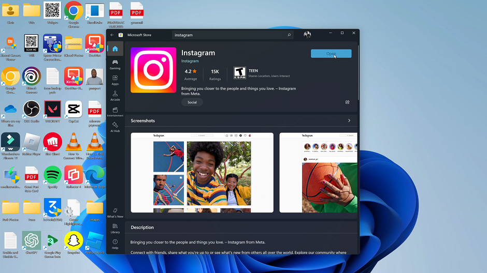Go to Home in Microsoft Store sidebar
This screenshot has height=273, width=487.
[115, 49]
